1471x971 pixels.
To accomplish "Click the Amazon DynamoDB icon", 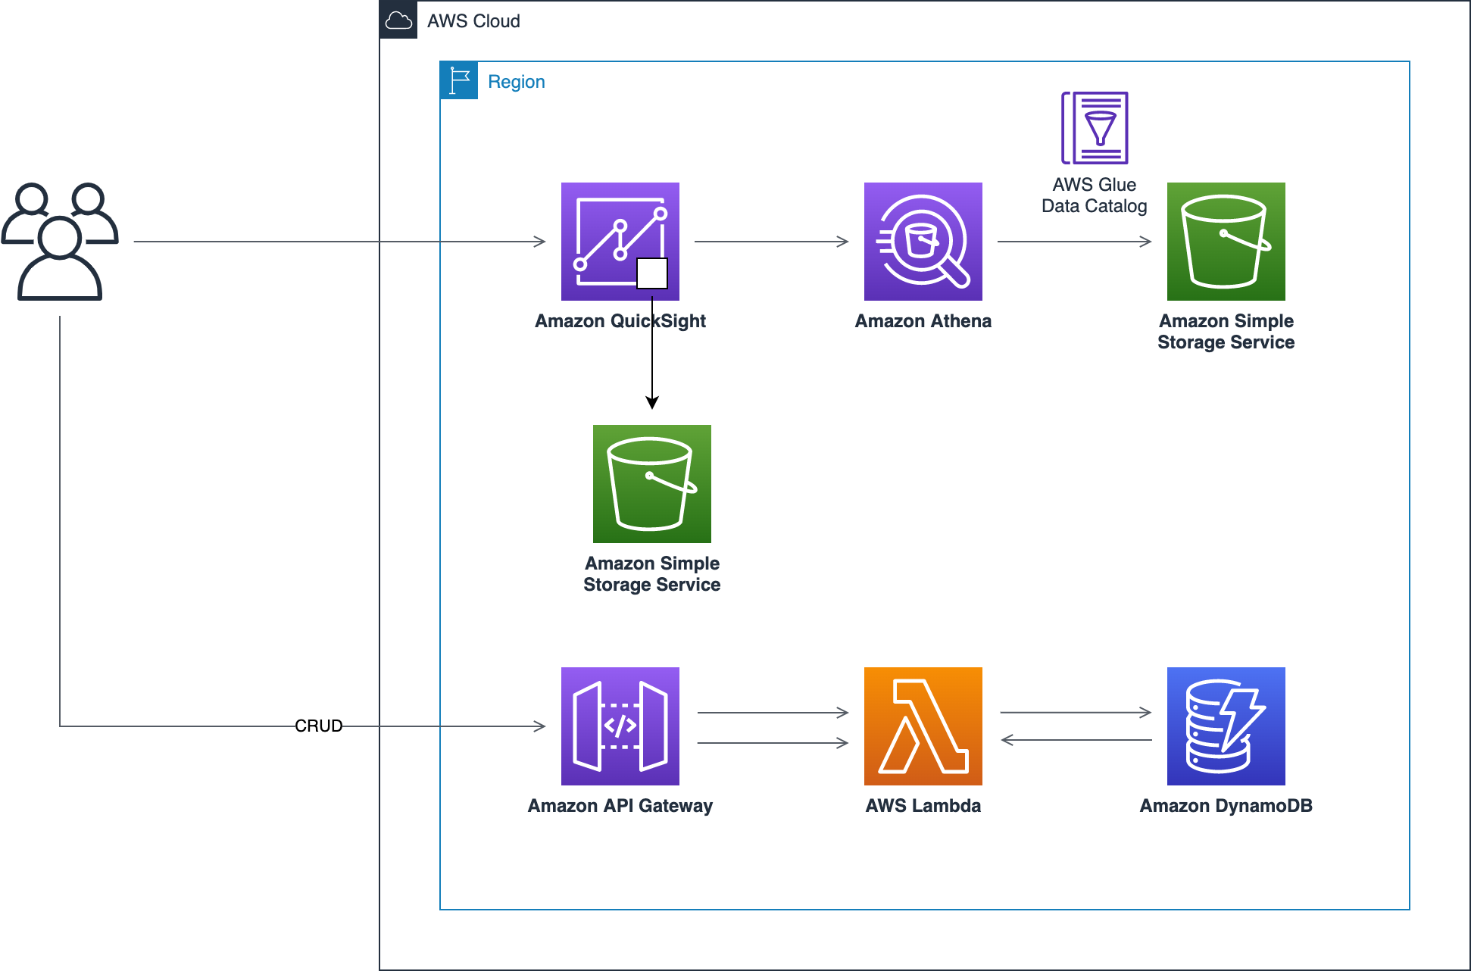I will (1226, 726).
